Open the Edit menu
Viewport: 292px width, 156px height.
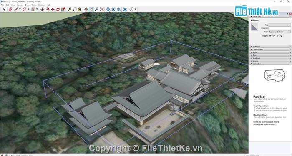pyautogui.click(x=8, y=5)
